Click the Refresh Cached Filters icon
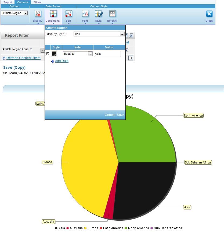This screenshot has height=232, width=224. (3, 58)
